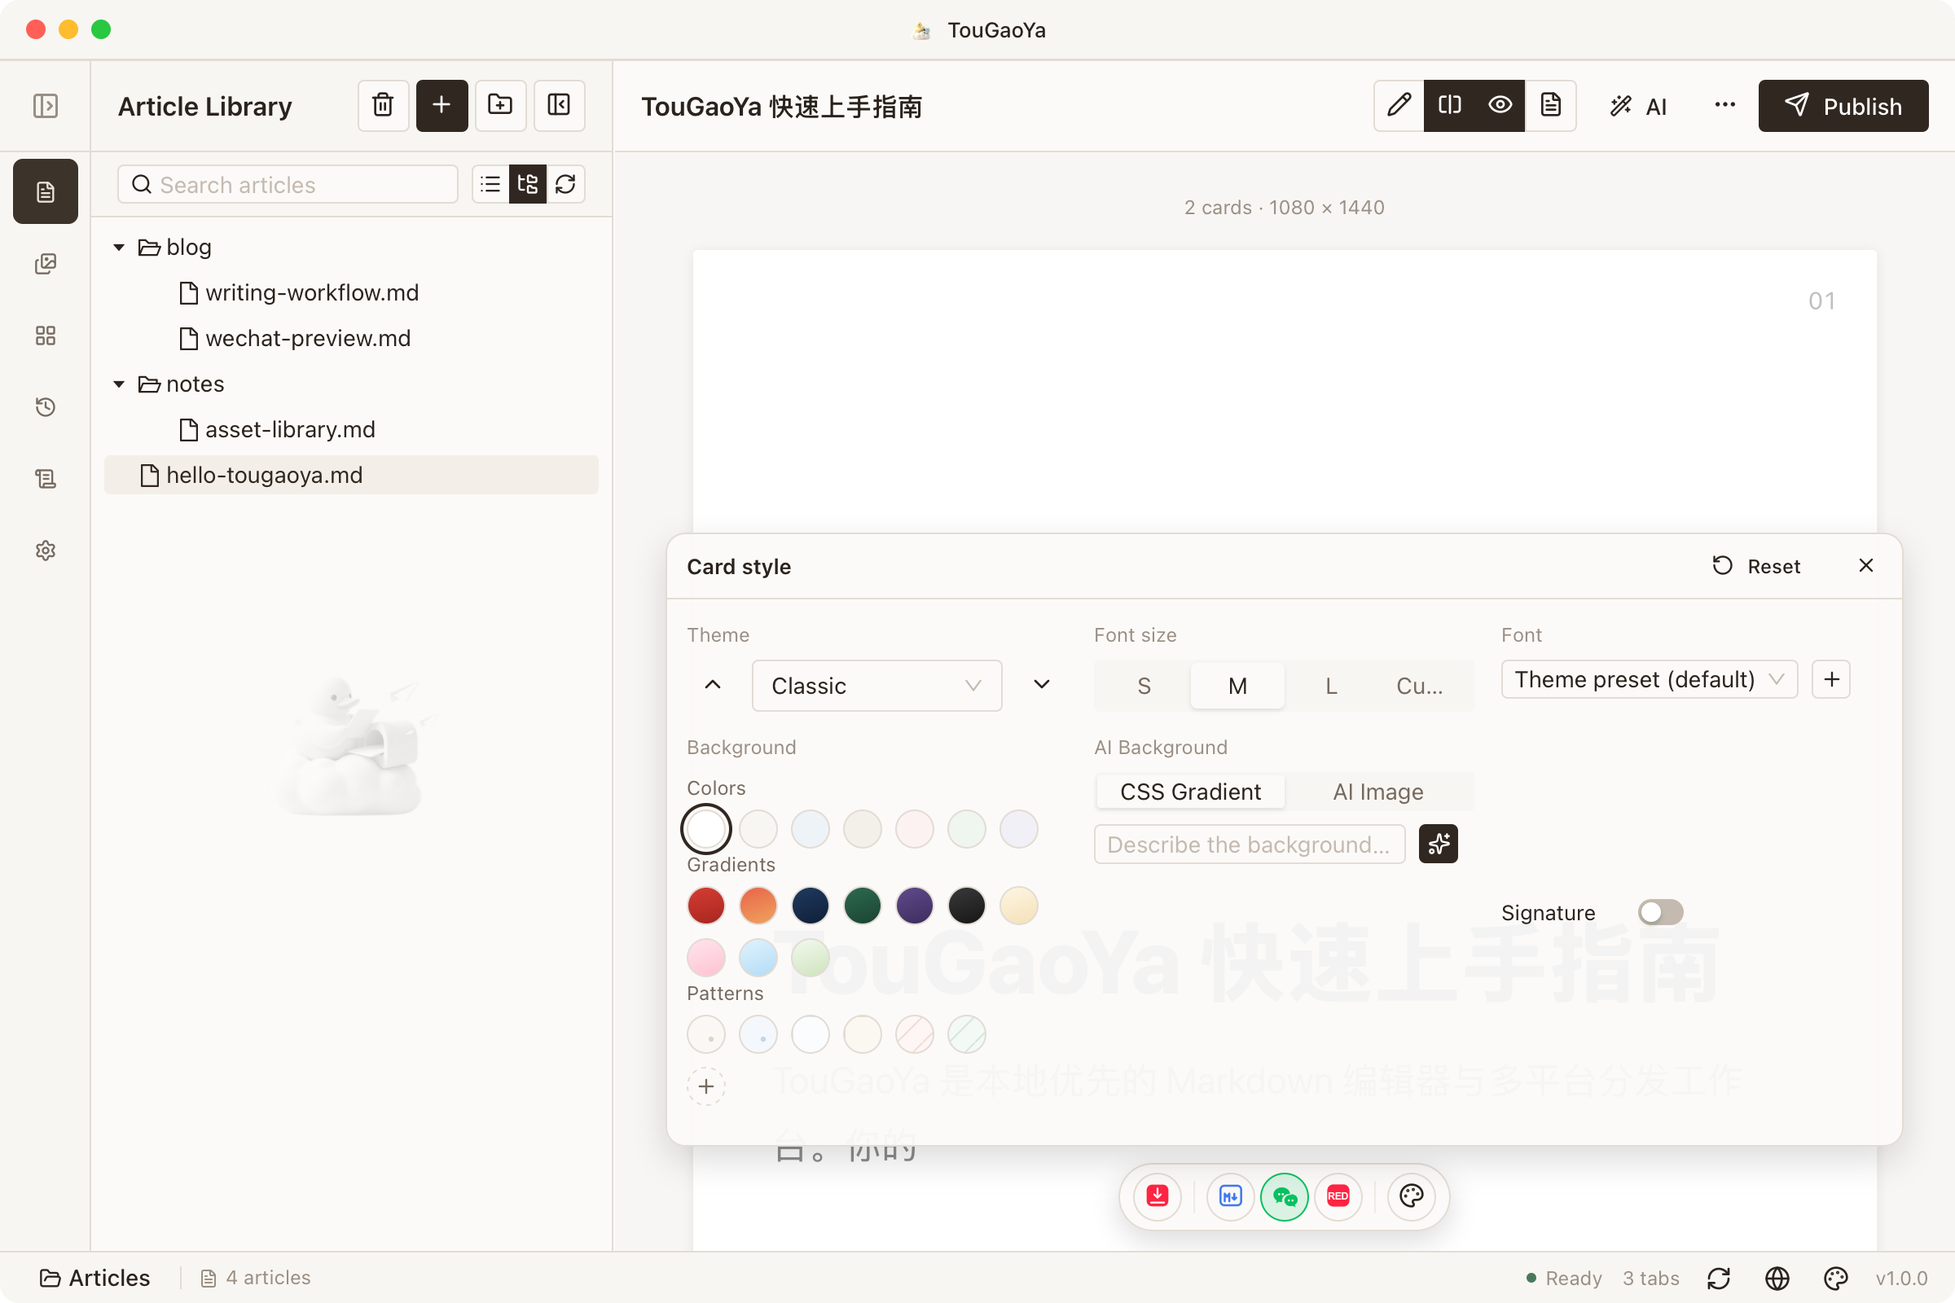Open the AI assistant menu
Image resolution: width=1955 pixels, height=1303 pixels.
[x=1638, y=106]
